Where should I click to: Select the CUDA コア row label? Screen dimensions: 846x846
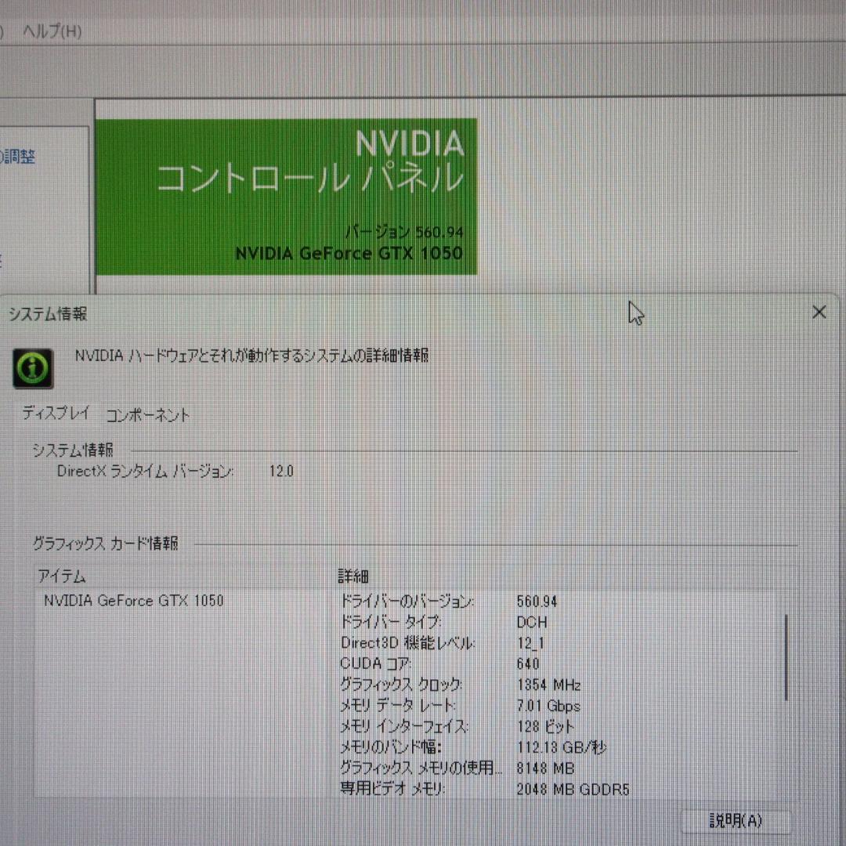point(375,663)
